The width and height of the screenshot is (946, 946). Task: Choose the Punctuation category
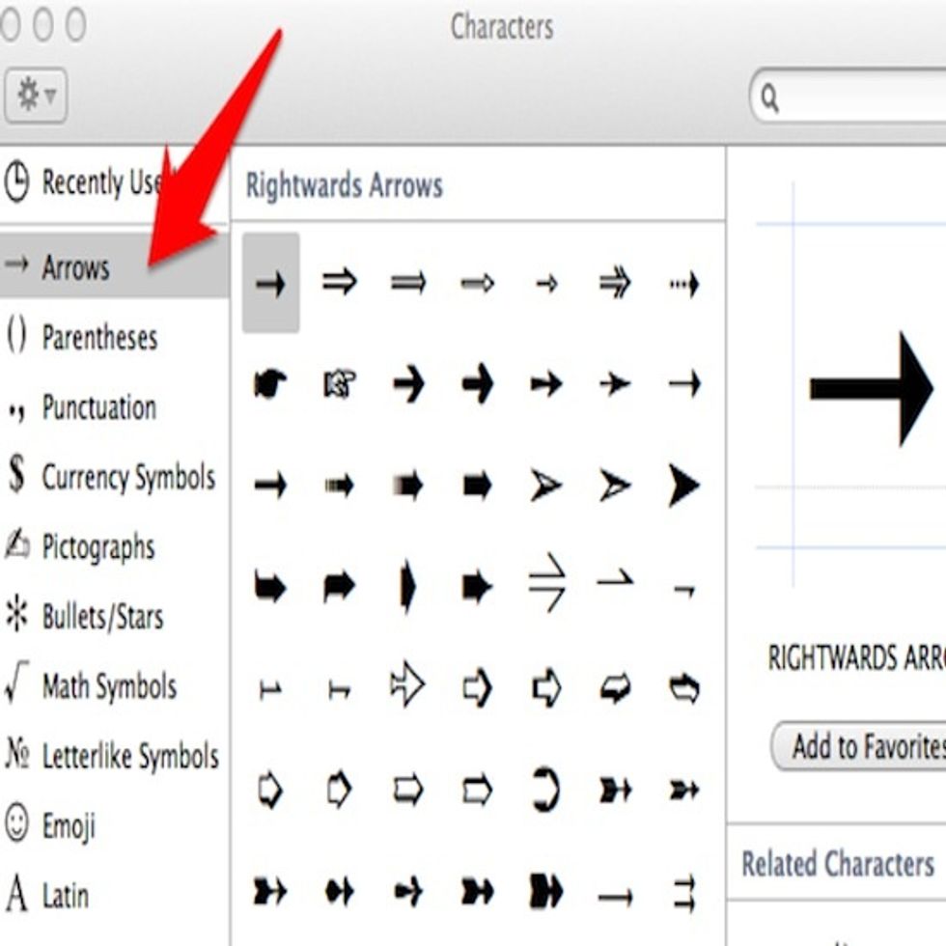[x=98, y=407]
